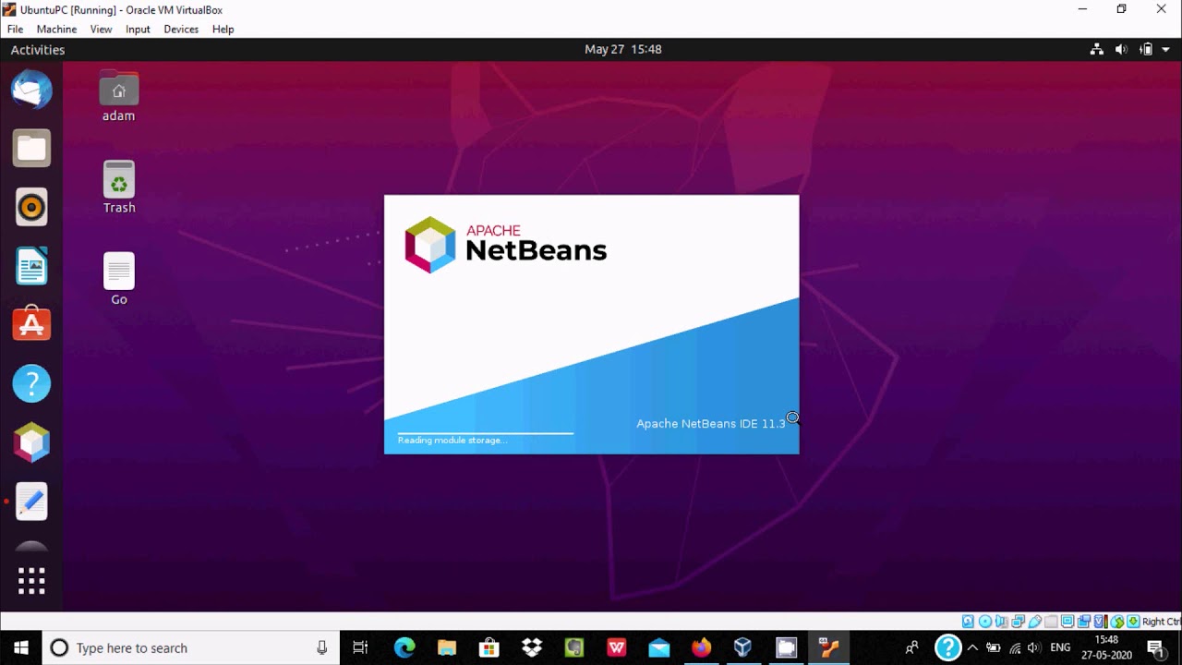Click the blue Get Help tray icon

[948, 647]
